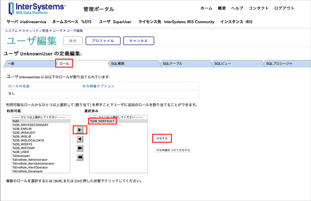Image resolution: width=311 pixels, height=201 pixels.
Task: Select %DB_DRIVESECONDARY role
Action: click(41, 125)
